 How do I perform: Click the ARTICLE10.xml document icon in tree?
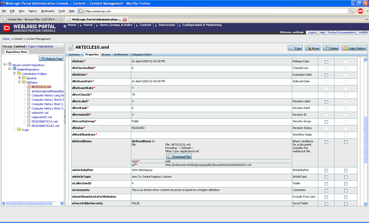click(29, 86)
